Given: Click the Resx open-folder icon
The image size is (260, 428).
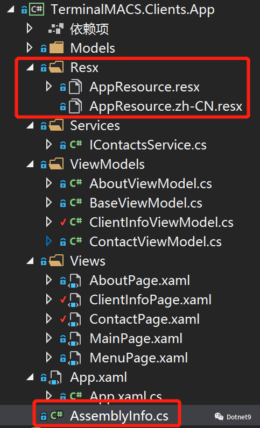Looking at the screenshot, I should 57,67.
